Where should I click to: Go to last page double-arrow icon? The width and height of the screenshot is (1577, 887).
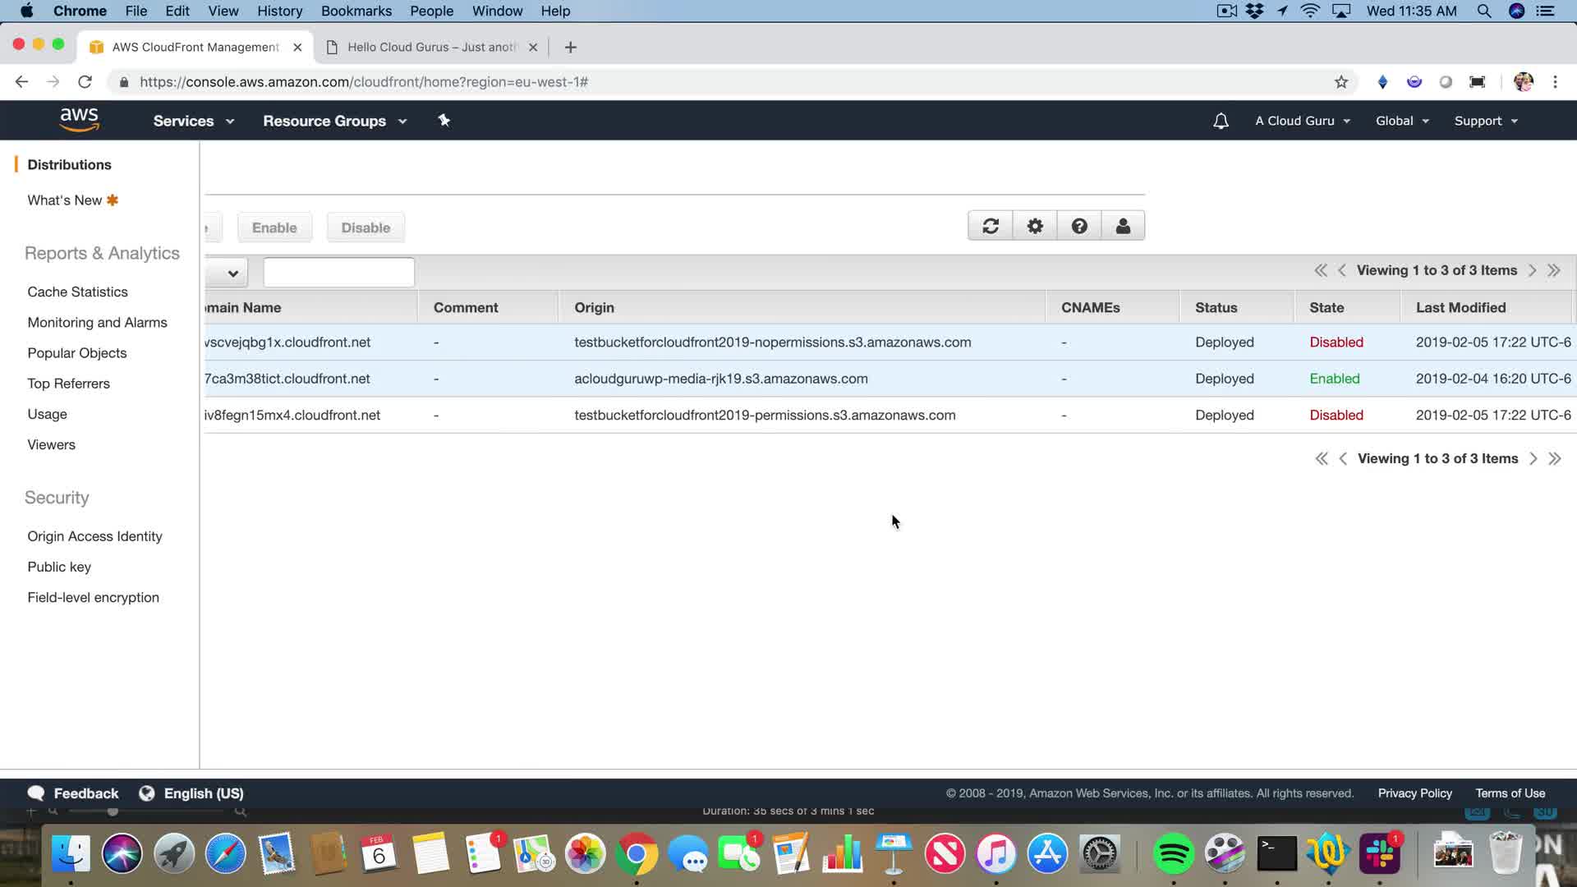pyautogui.click(x=1553, y=270)
